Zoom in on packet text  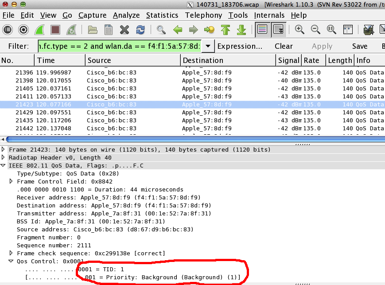click(x=299, y=30)
